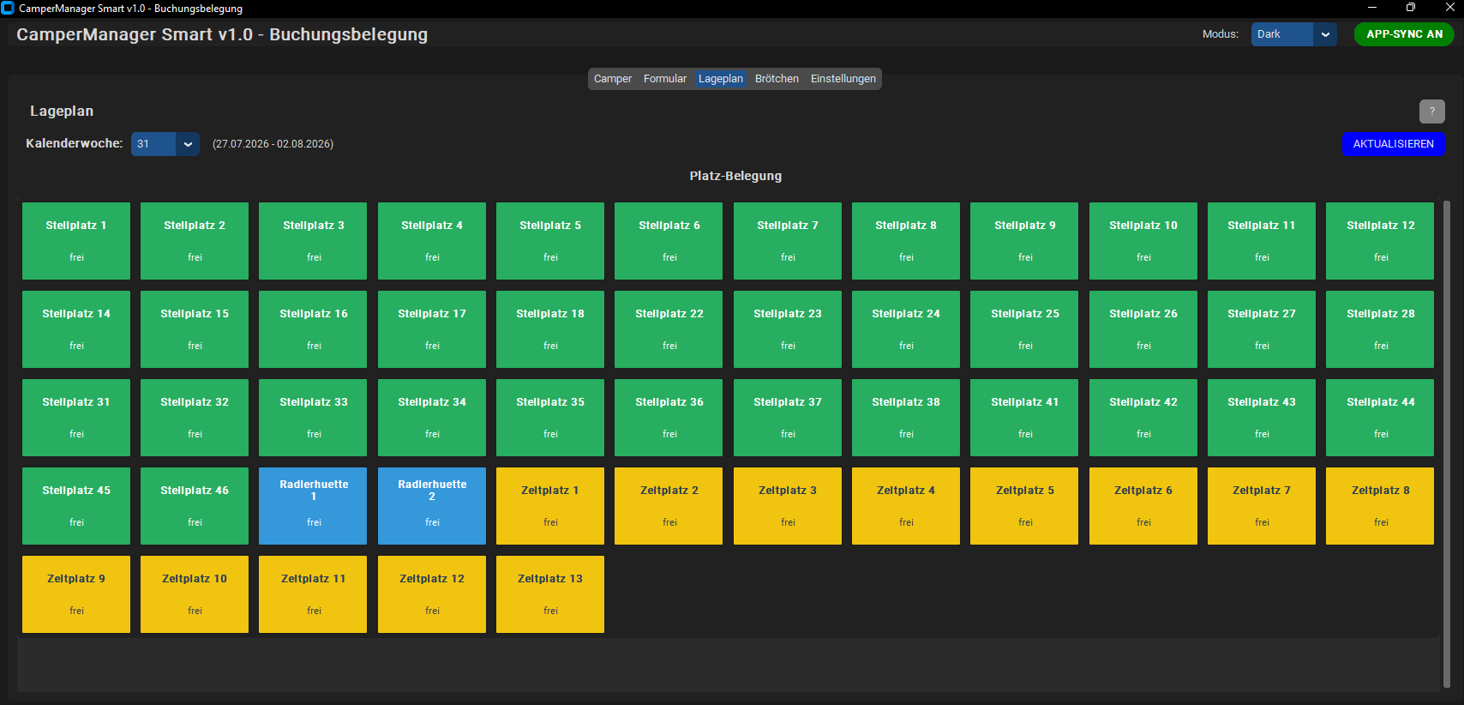Open the Brötchen tab
Viewport: 1464px width, 705px height.
pyautogui.click(x=777, y=79)
